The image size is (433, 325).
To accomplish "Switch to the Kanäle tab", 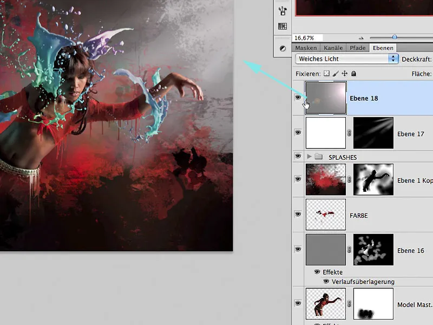I will pos(333,48).
